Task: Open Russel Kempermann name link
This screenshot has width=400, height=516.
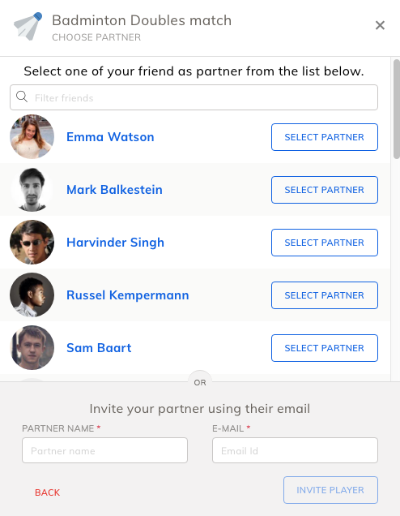Action: tap(128, 295)
